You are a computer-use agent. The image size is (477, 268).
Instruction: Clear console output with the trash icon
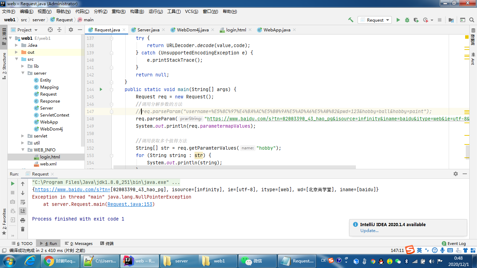pos(23,229)
